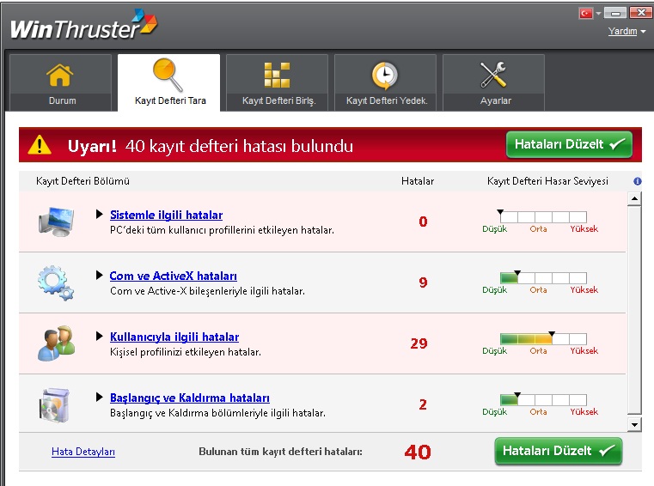
Task: Click 'Kişisel profilinizi etkileyen hatalar' description
Action: 186,352
